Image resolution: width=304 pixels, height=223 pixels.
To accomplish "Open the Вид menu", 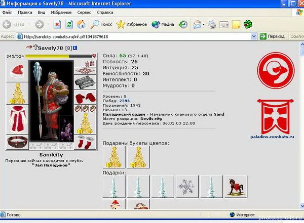I will point(42,13).
